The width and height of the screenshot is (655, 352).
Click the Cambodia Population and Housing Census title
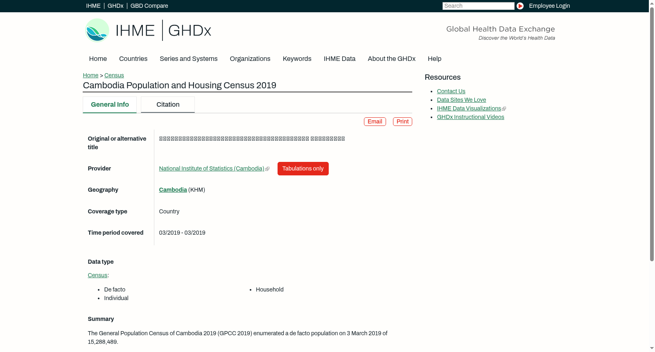point(180,85)
